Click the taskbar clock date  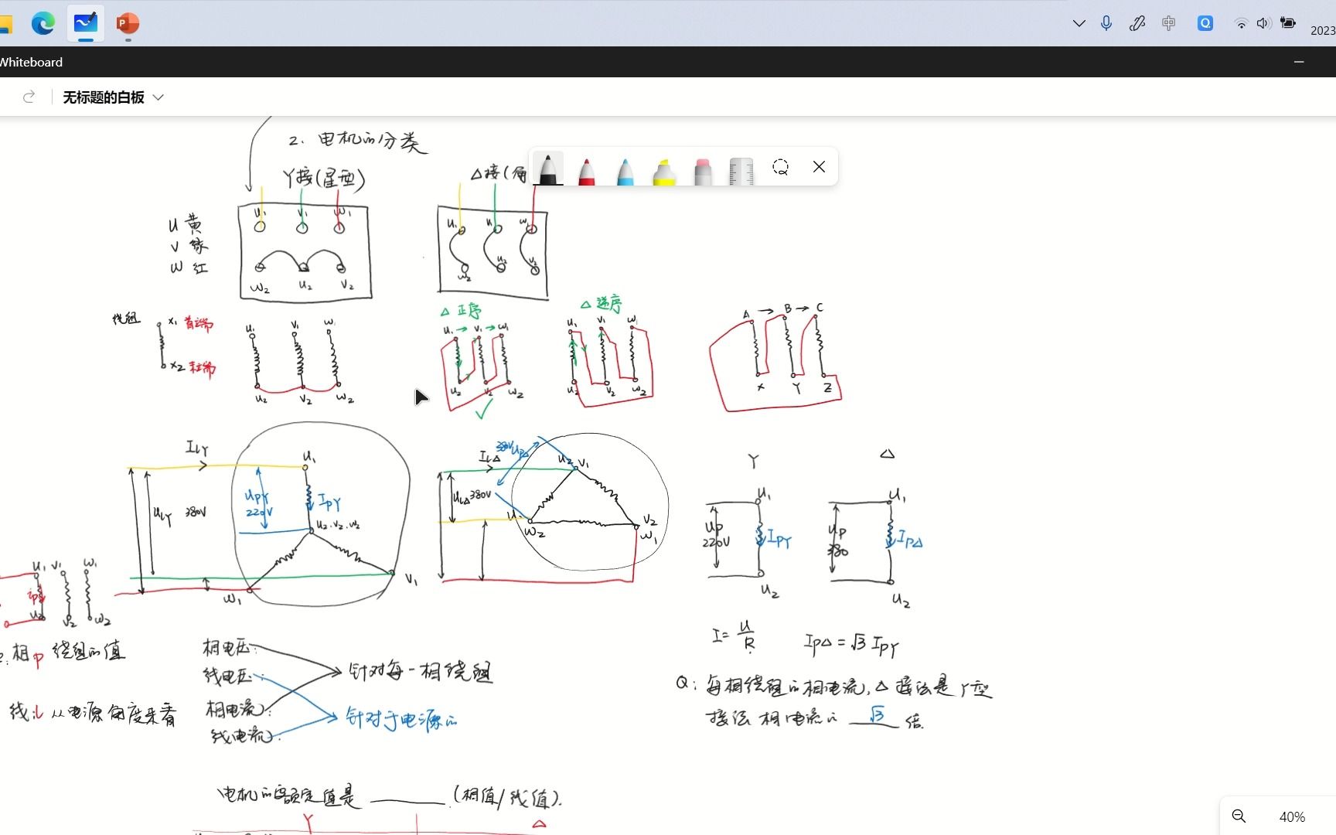point(1323,30)
